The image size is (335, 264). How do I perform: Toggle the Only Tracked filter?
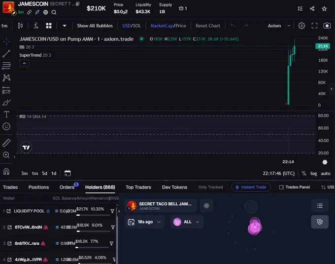point(210,187)
